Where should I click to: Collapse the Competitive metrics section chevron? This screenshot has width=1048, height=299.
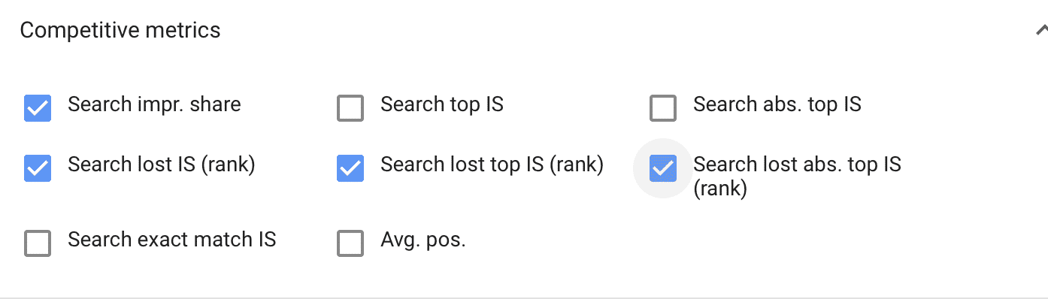tap(1041, 31)
